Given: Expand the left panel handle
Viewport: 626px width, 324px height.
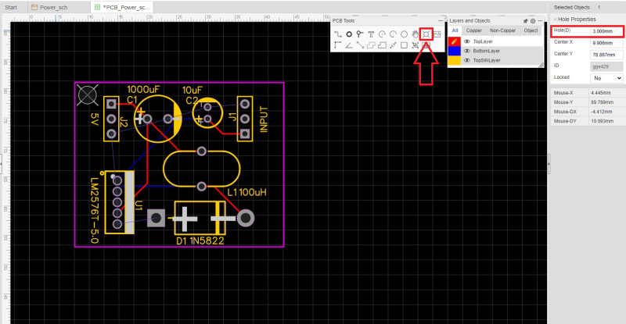Looking at the screenshot, I should click(2, 164).
